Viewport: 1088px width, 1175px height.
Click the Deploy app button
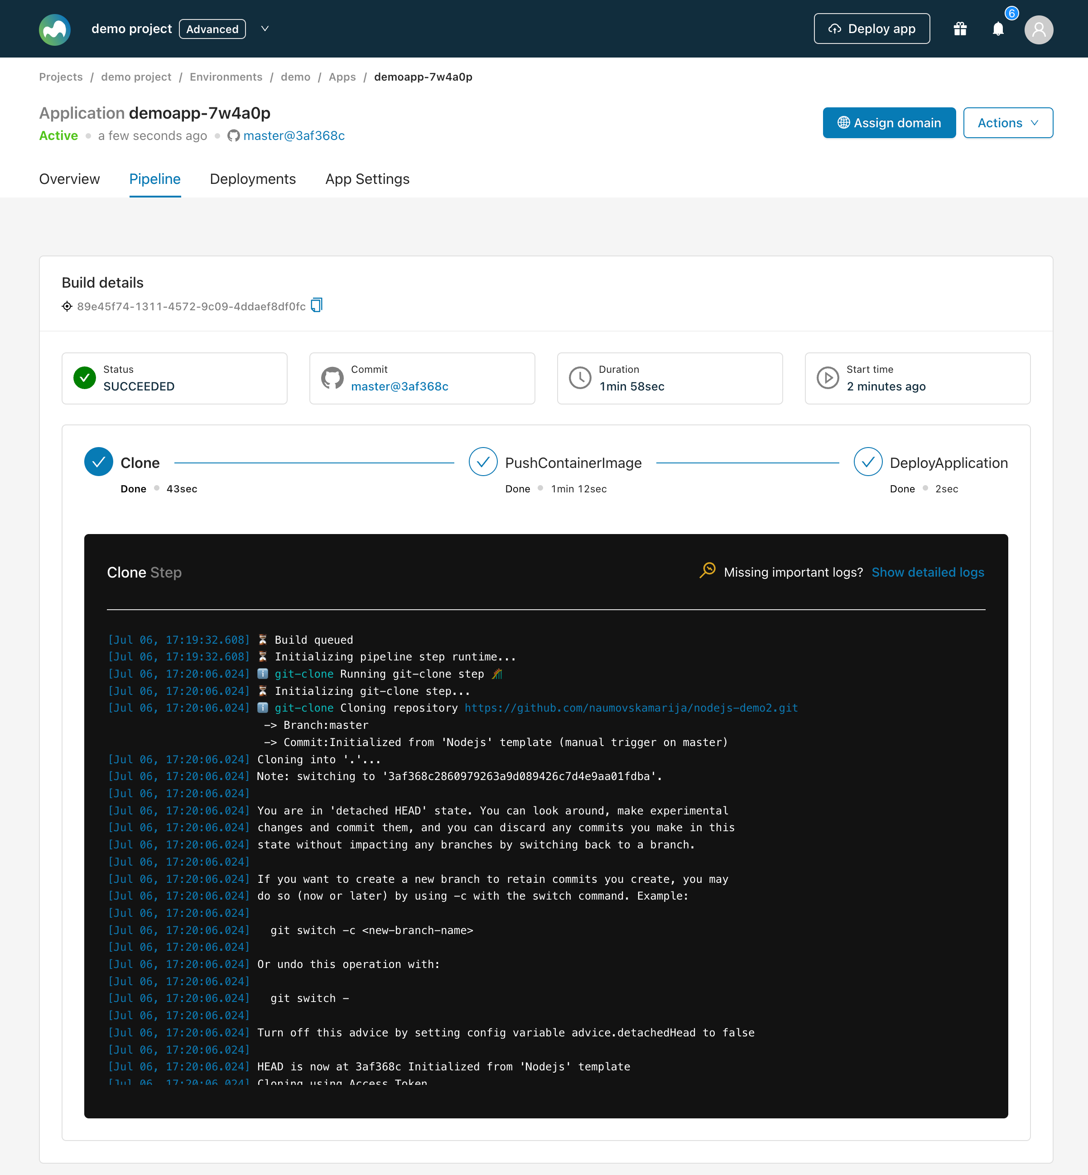872,29
